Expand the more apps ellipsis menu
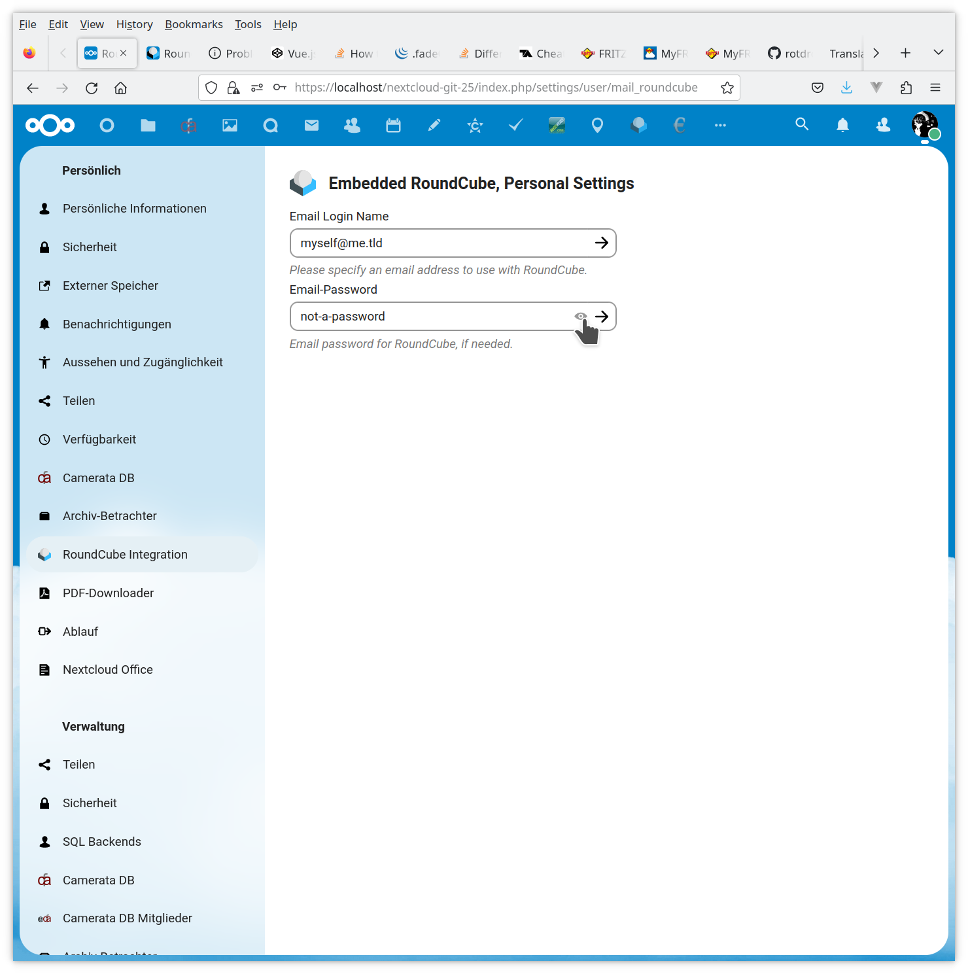Viewport: 968px width, 974px height. pos(720,125)
